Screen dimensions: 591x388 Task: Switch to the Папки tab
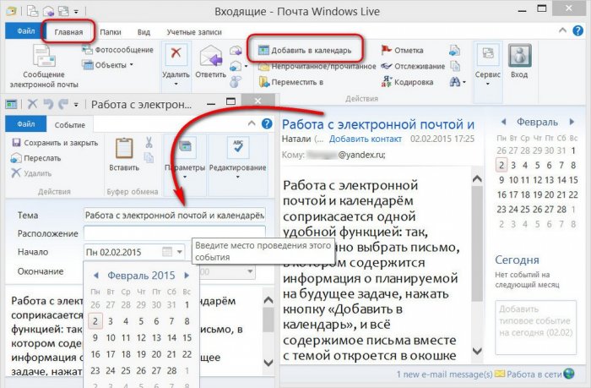click(x=111, y=32)
